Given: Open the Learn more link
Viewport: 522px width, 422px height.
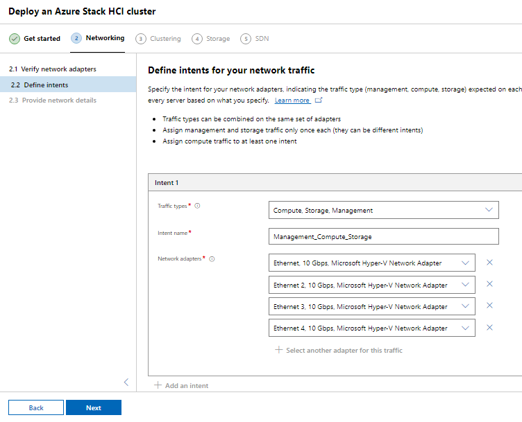Looking at the screenshot, I should [x=292, y=100].
